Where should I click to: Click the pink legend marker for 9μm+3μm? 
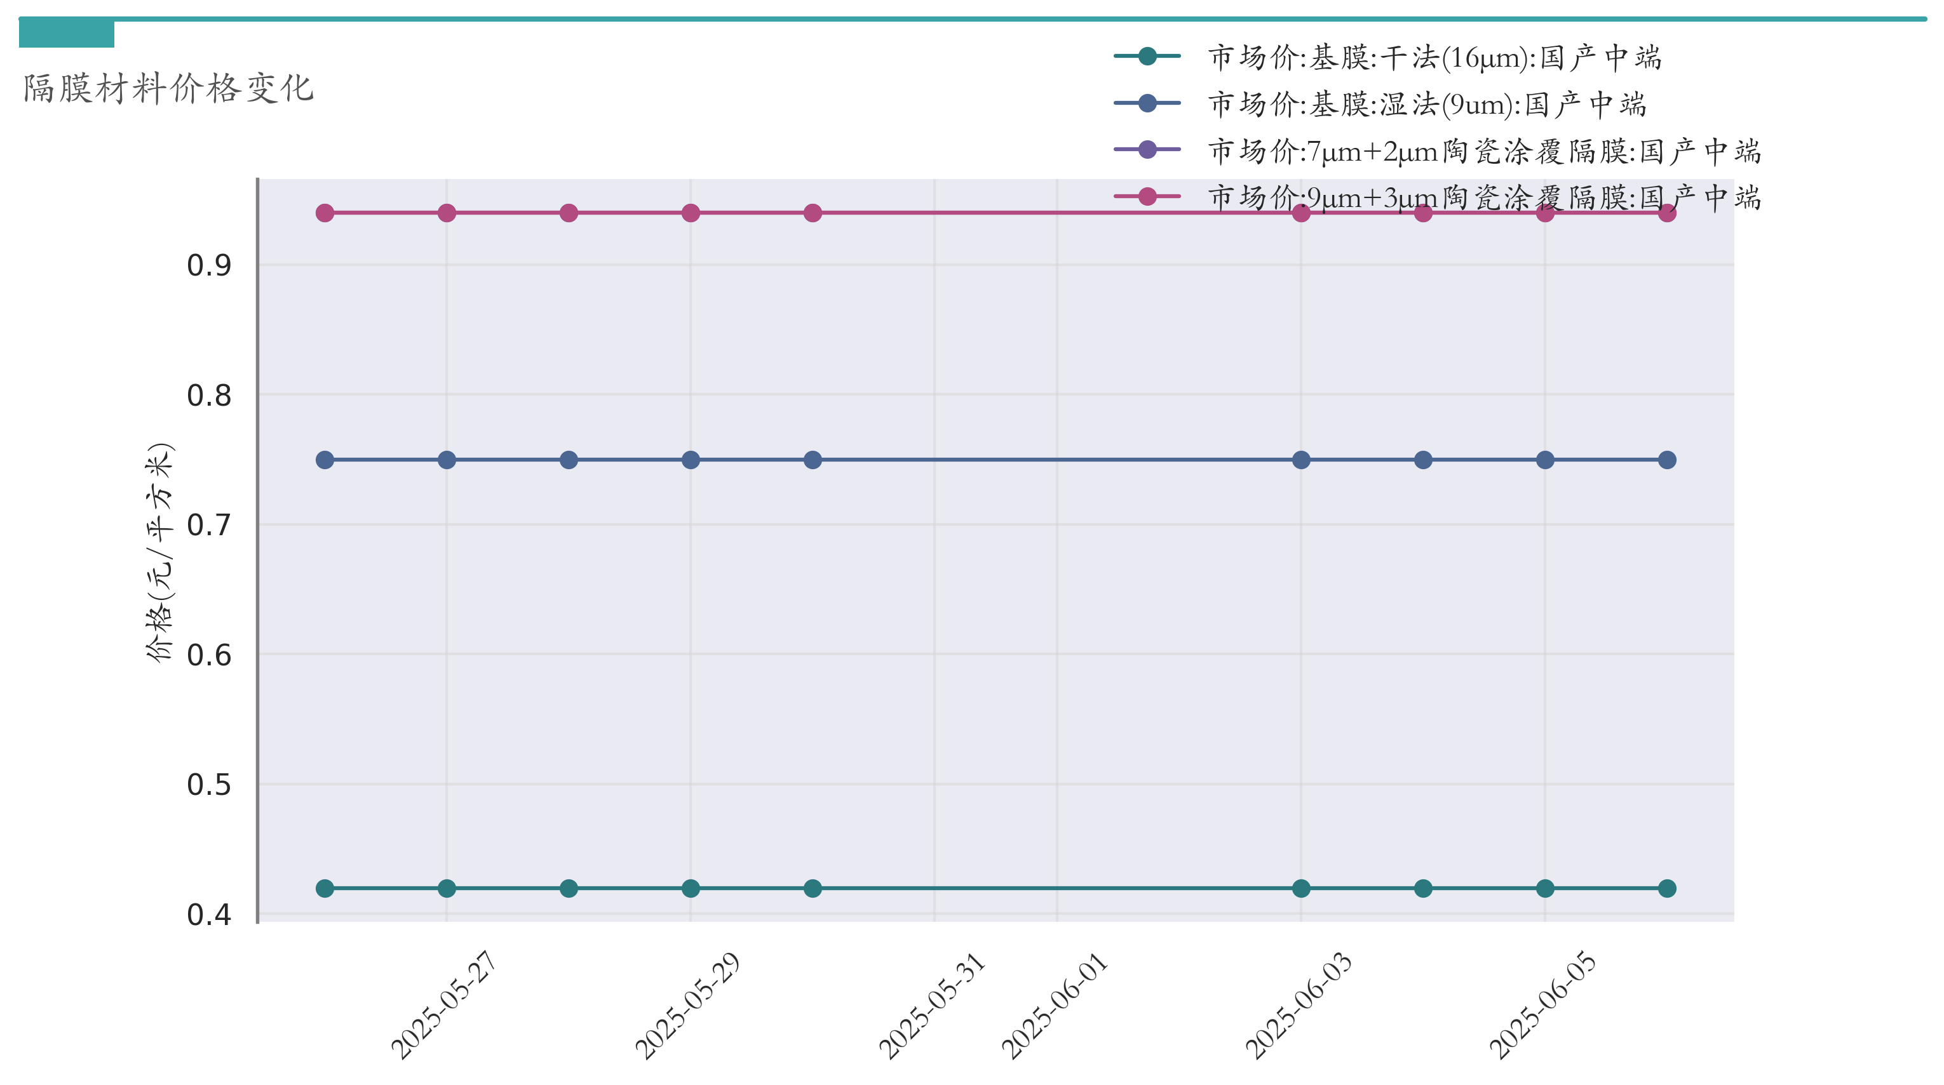pyautogui.click(x=1146, y=196)
